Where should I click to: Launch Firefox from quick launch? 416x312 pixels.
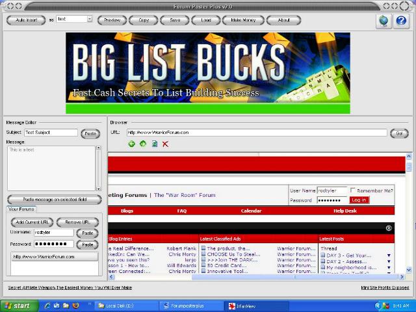(x=75, y=306)
